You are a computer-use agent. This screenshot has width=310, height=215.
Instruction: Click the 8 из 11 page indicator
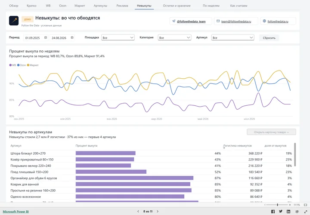148,211
